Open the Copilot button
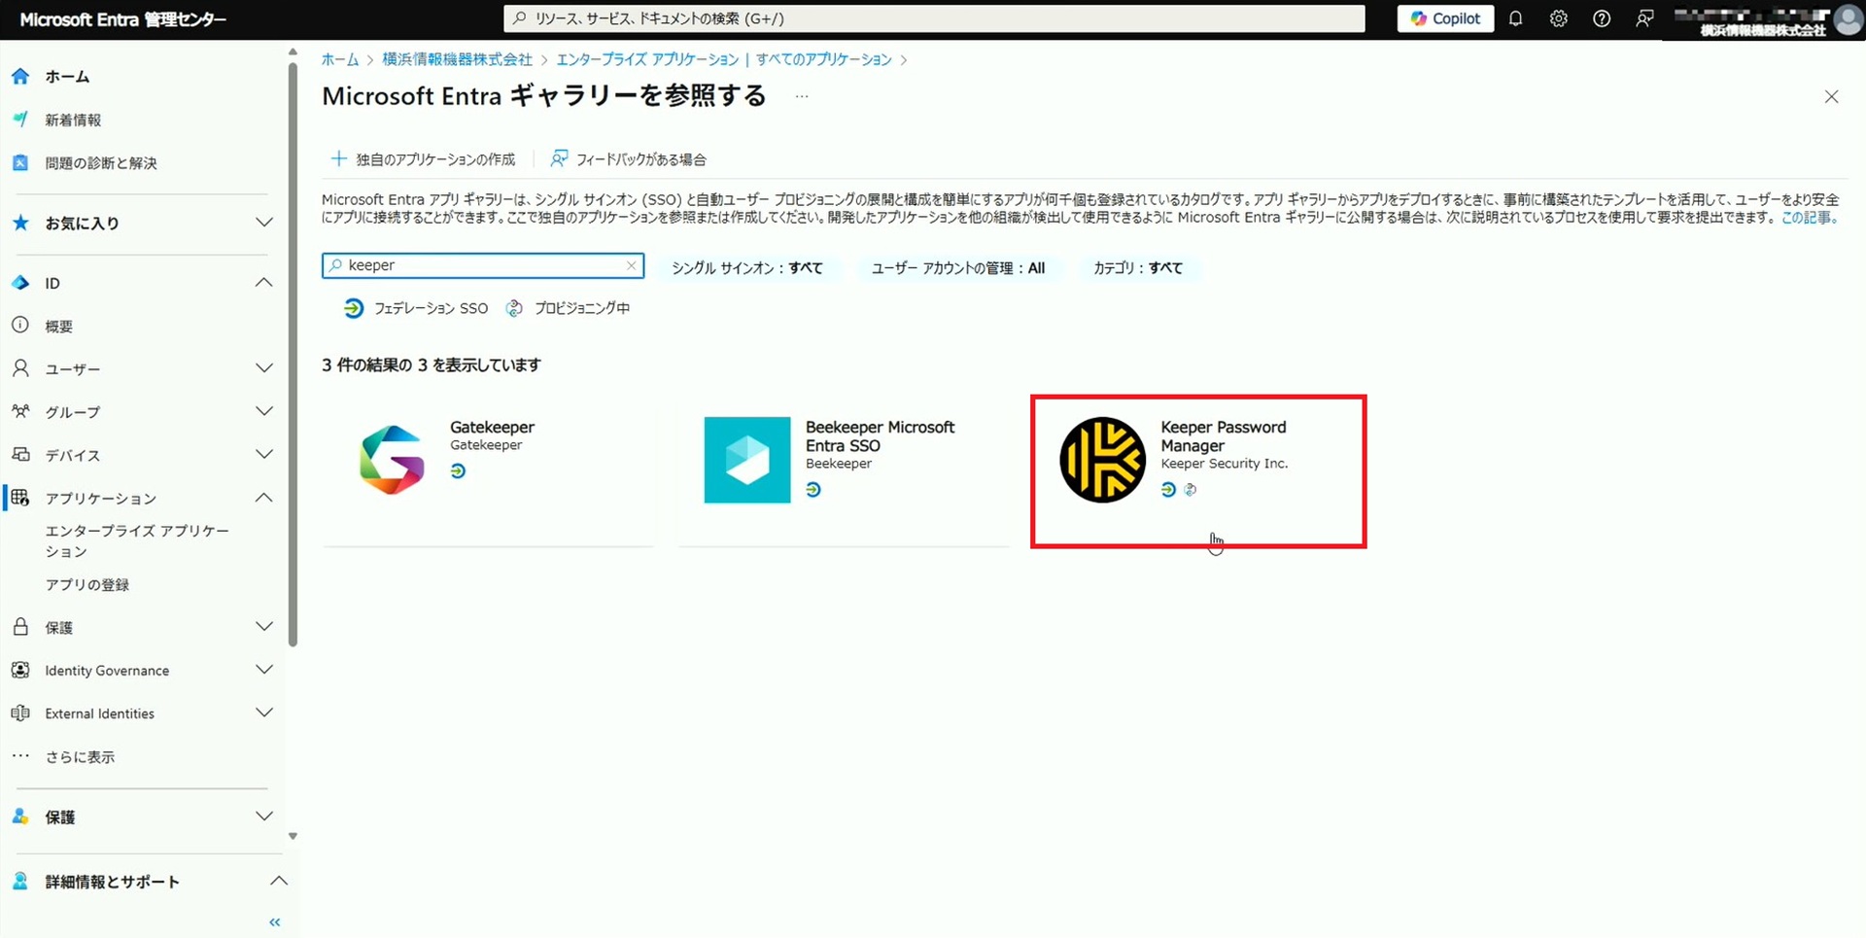This screenshot has height=938, width=1866. coord(1445,18)
